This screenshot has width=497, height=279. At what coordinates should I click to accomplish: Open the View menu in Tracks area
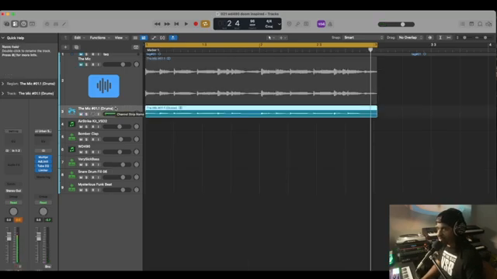tap(121, 38)
